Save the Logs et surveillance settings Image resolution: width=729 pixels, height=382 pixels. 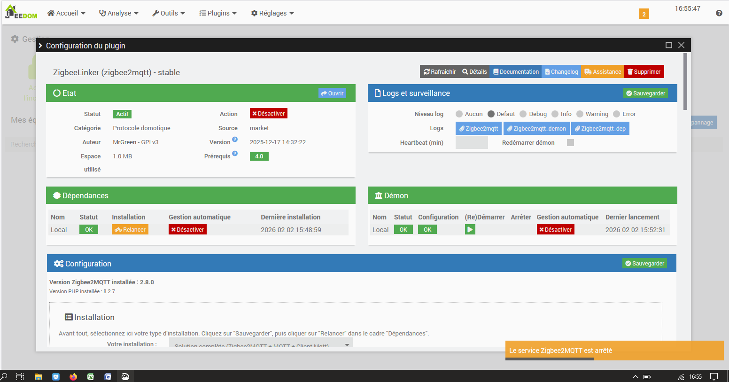(x=645, y=94)
